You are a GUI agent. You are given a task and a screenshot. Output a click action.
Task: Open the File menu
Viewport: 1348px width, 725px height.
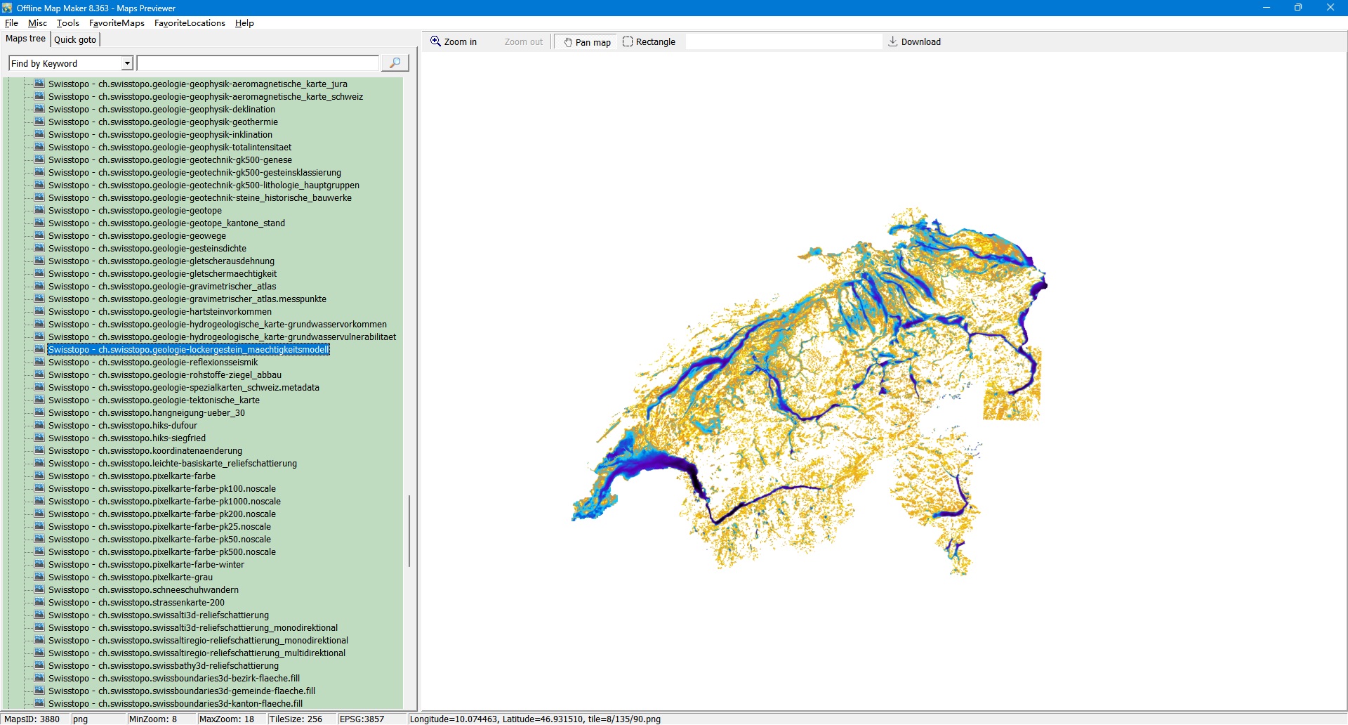pyautogui.click(x=11, y=23)
